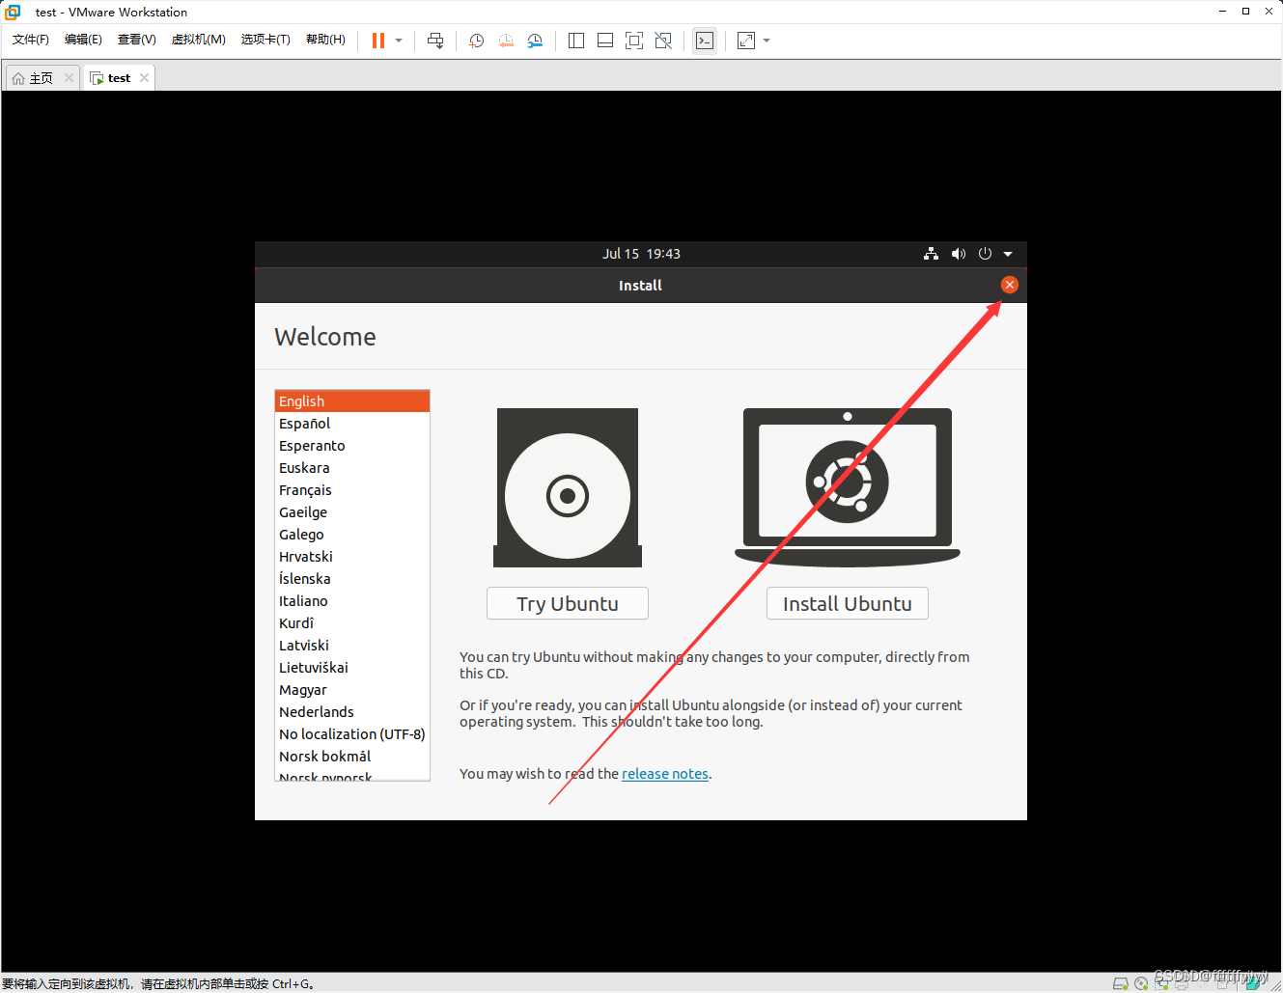
Task: Select Norsk bokmål in the language list
Action: (x=352, y=757)
